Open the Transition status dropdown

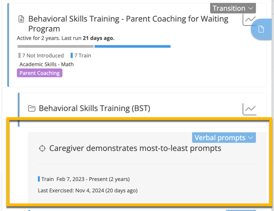pos(233,8)
